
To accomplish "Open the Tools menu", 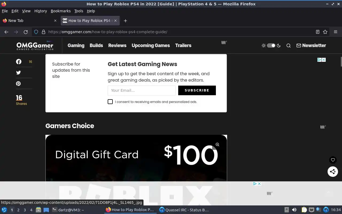I will click(x=79, y=11).
